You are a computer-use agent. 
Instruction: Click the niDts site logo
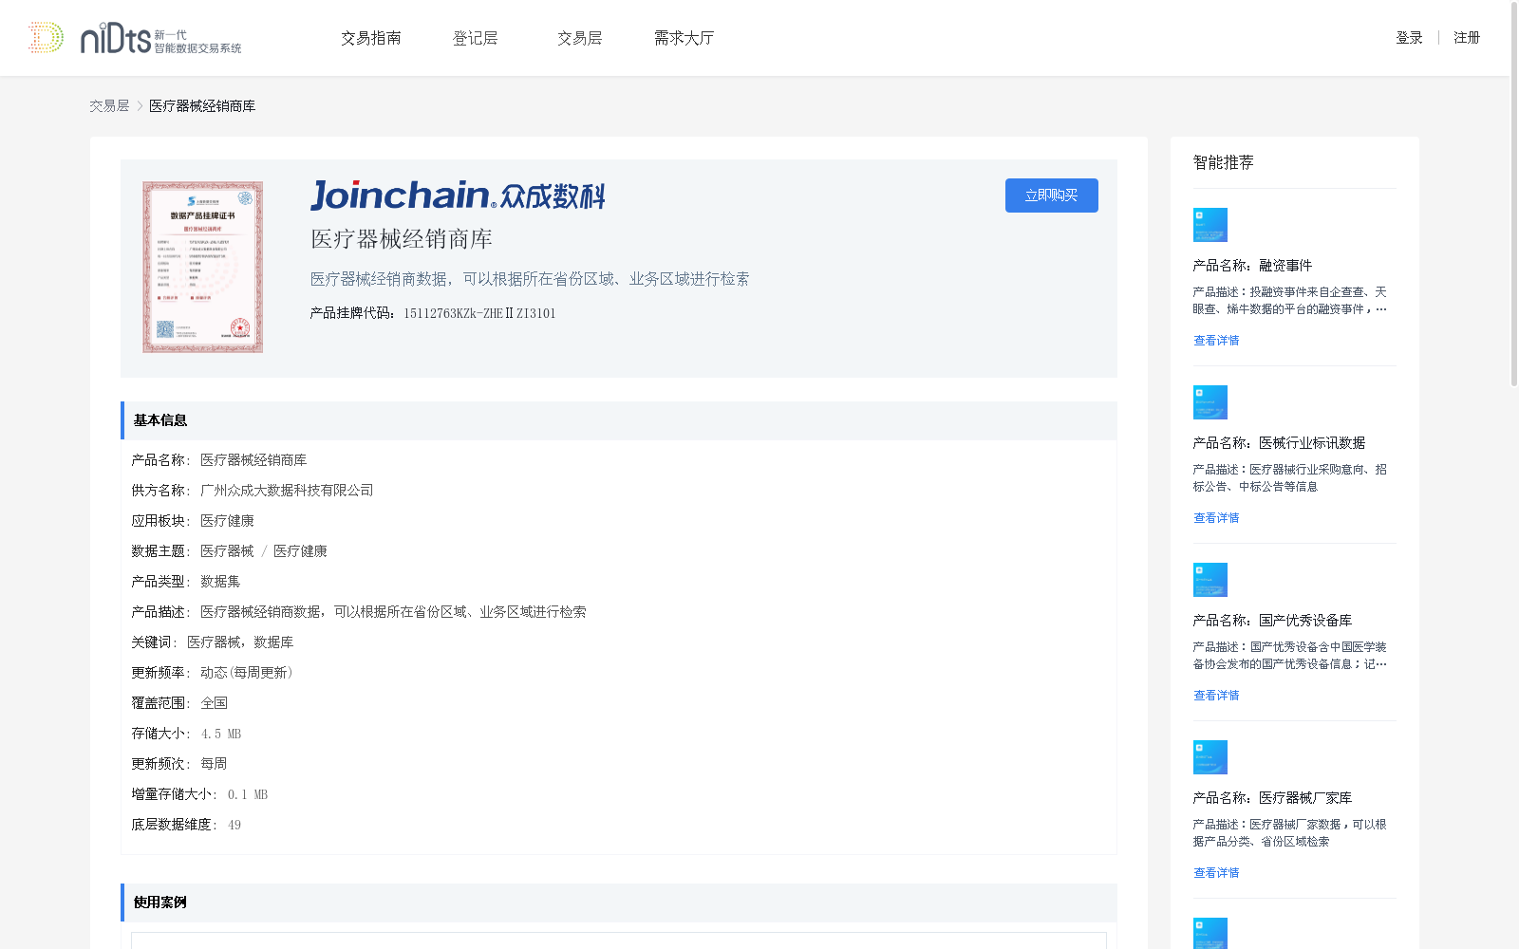pos(135,38)
